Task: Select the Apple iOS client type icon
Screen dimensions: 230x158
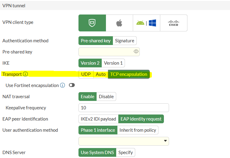Action: point(119,23)
